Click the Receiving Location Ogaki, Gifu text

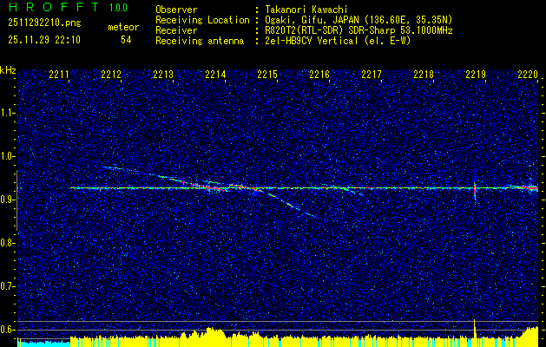pos(359,20)
